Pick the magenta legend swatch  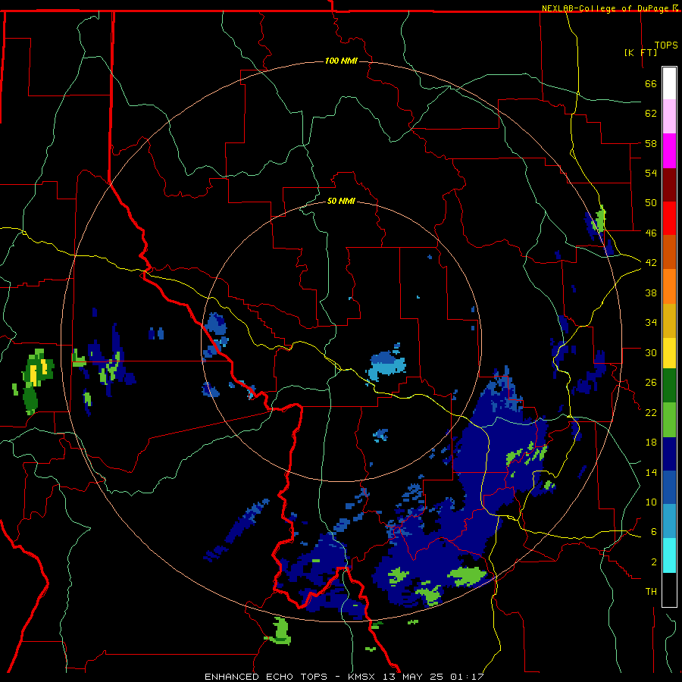[669, 151]
